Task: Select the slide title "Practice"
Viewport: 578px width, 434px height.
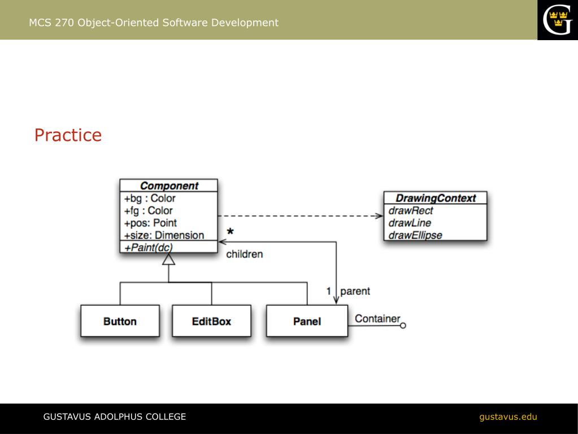Action: (x=68, y=135)
